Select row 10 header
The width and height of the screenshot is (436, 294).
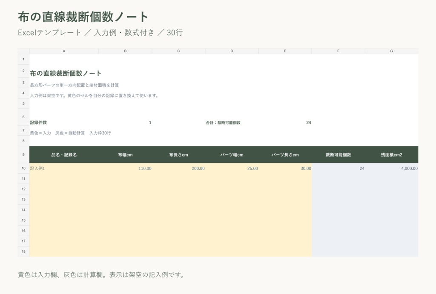point(24,168)
